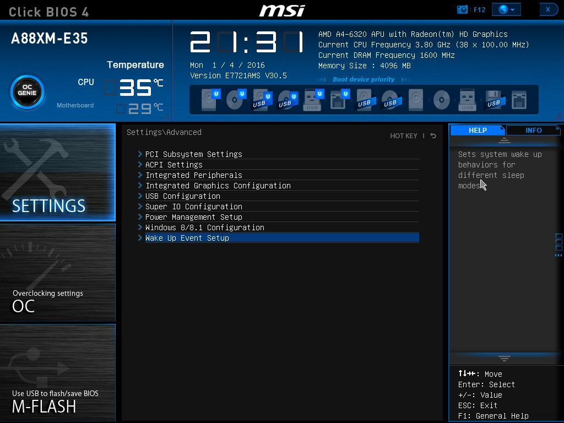The height and width of the screenshot is (423, 564).
Task: Select UEFI USB key boot icon
Action: click(x=313, y=100)
